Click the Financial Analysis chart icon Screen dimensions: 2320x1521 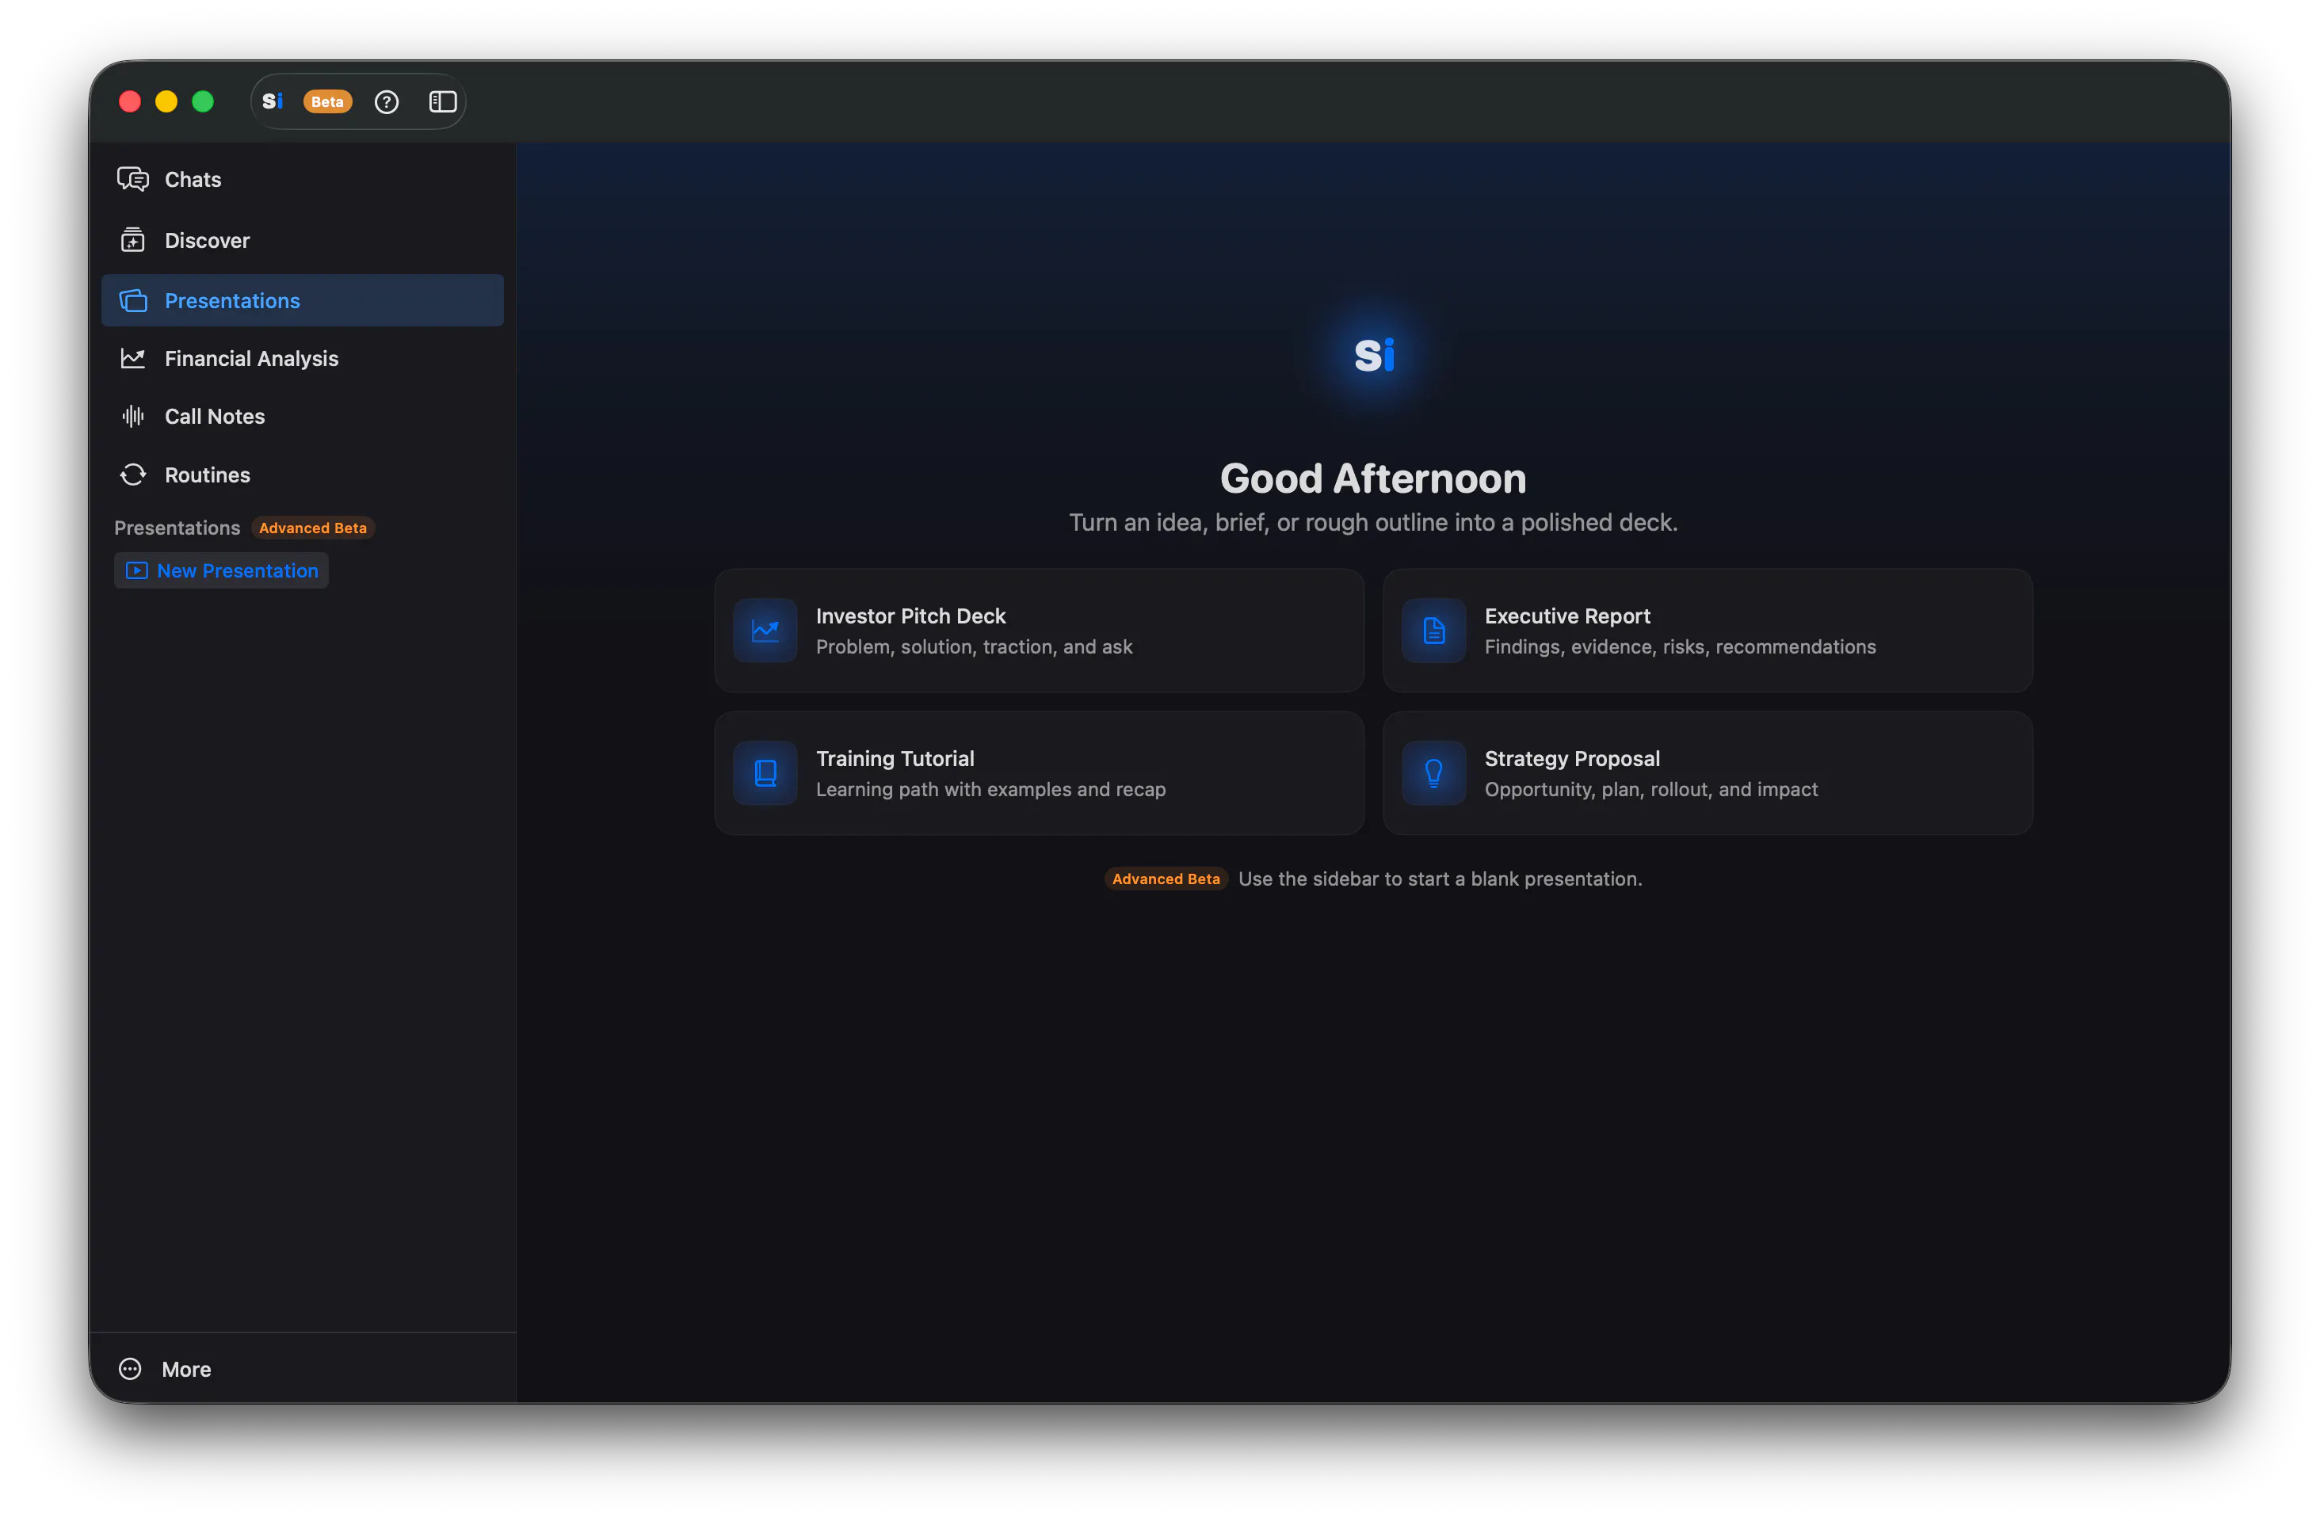pyautogui.click(x=132, y=359)
